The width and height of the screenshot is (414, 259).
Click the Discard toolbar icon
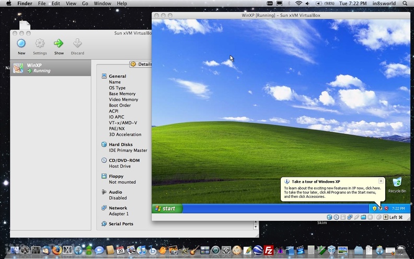(x=77, y=43)
